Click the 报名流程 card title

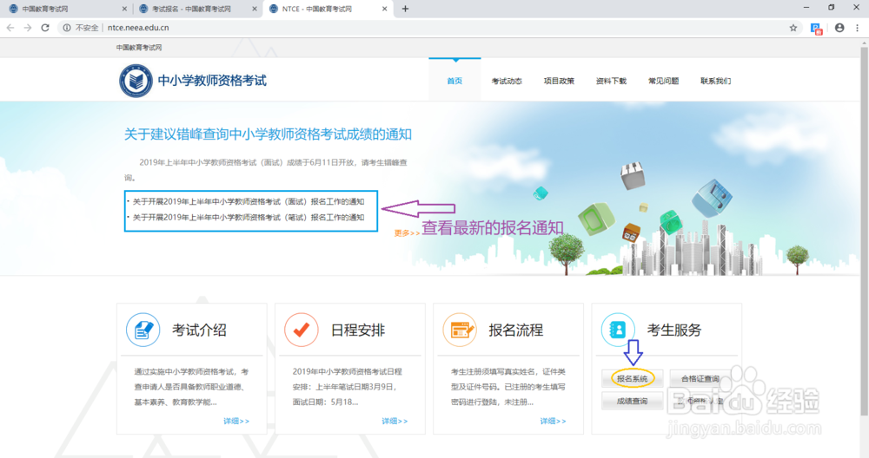point(516,330)
